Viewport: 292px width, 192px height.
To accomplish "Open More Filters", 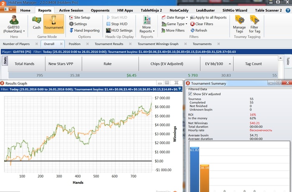I will coord(173,30).
